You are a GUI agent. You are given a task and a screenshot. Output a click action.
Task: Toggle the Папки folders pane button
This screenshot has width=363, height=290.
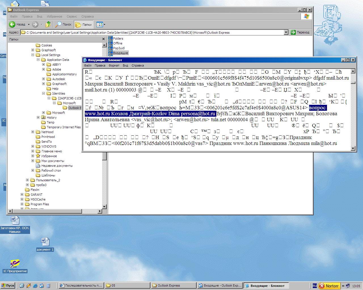click(x=83, y=24)
